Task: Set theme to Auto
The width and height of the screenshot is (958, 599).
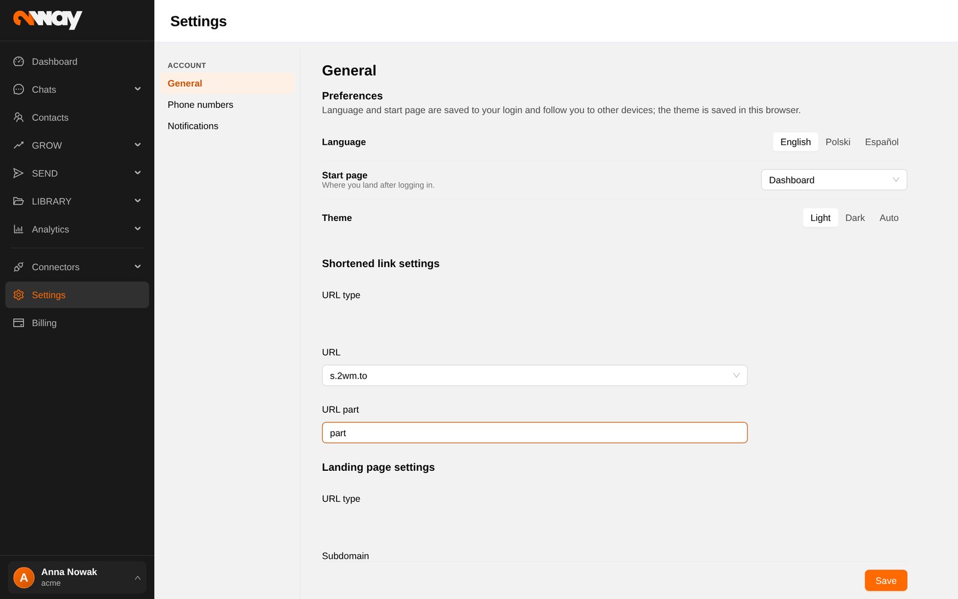Action: 889,218
